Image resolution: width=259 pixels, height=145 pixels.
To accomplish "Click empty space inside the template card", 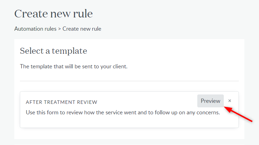I will coord(116,122).
